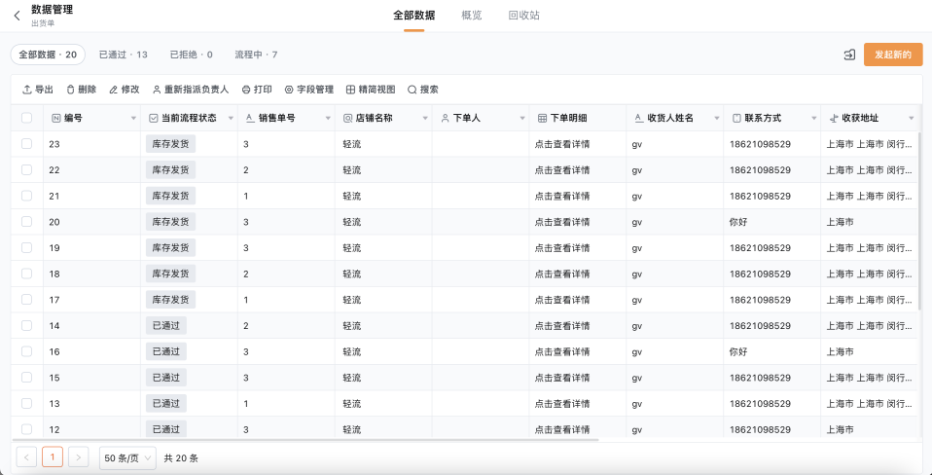The width and height of the screenshot is (932, 475).
Task: Check the box for row 23
Action: coord(26,144)
